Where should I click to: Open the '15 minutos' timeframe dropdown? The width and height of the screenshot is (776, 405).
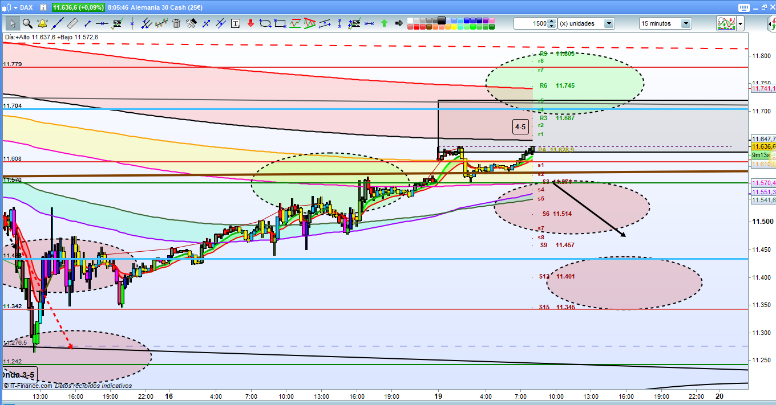click(685, 23)
